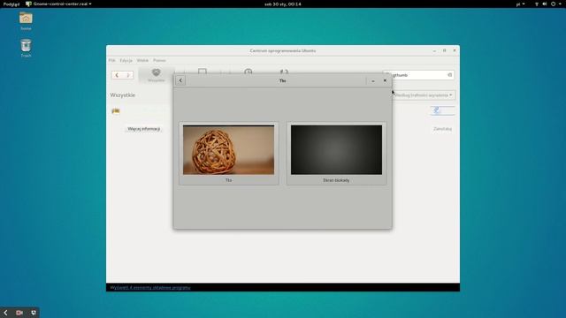566x318 pixels.
Task: Clear the Software Center search text
Action: pyautogui.click(x=450, y=75)
